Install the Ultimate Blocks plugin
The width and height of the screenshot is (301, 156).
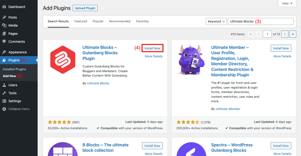152,48
